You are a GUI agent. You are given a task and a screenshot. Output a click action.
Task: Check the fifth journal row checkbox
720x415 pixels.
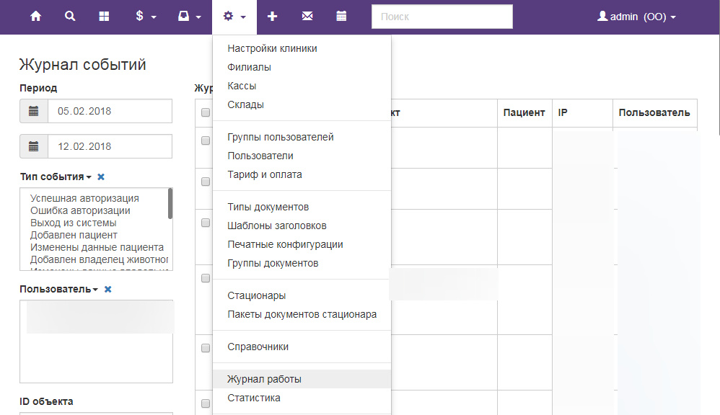(x=206, y=348)
